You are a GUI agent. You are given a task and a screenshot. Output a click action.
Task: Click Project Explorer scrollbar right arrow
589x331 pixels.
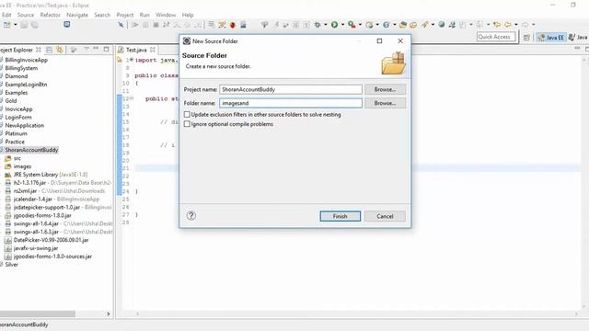[109, 314]
